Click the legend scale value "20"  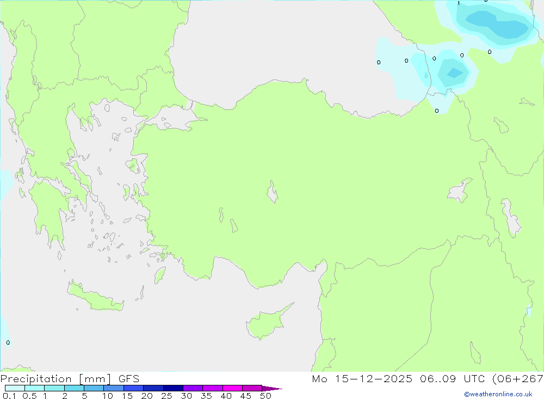point(147,396)
